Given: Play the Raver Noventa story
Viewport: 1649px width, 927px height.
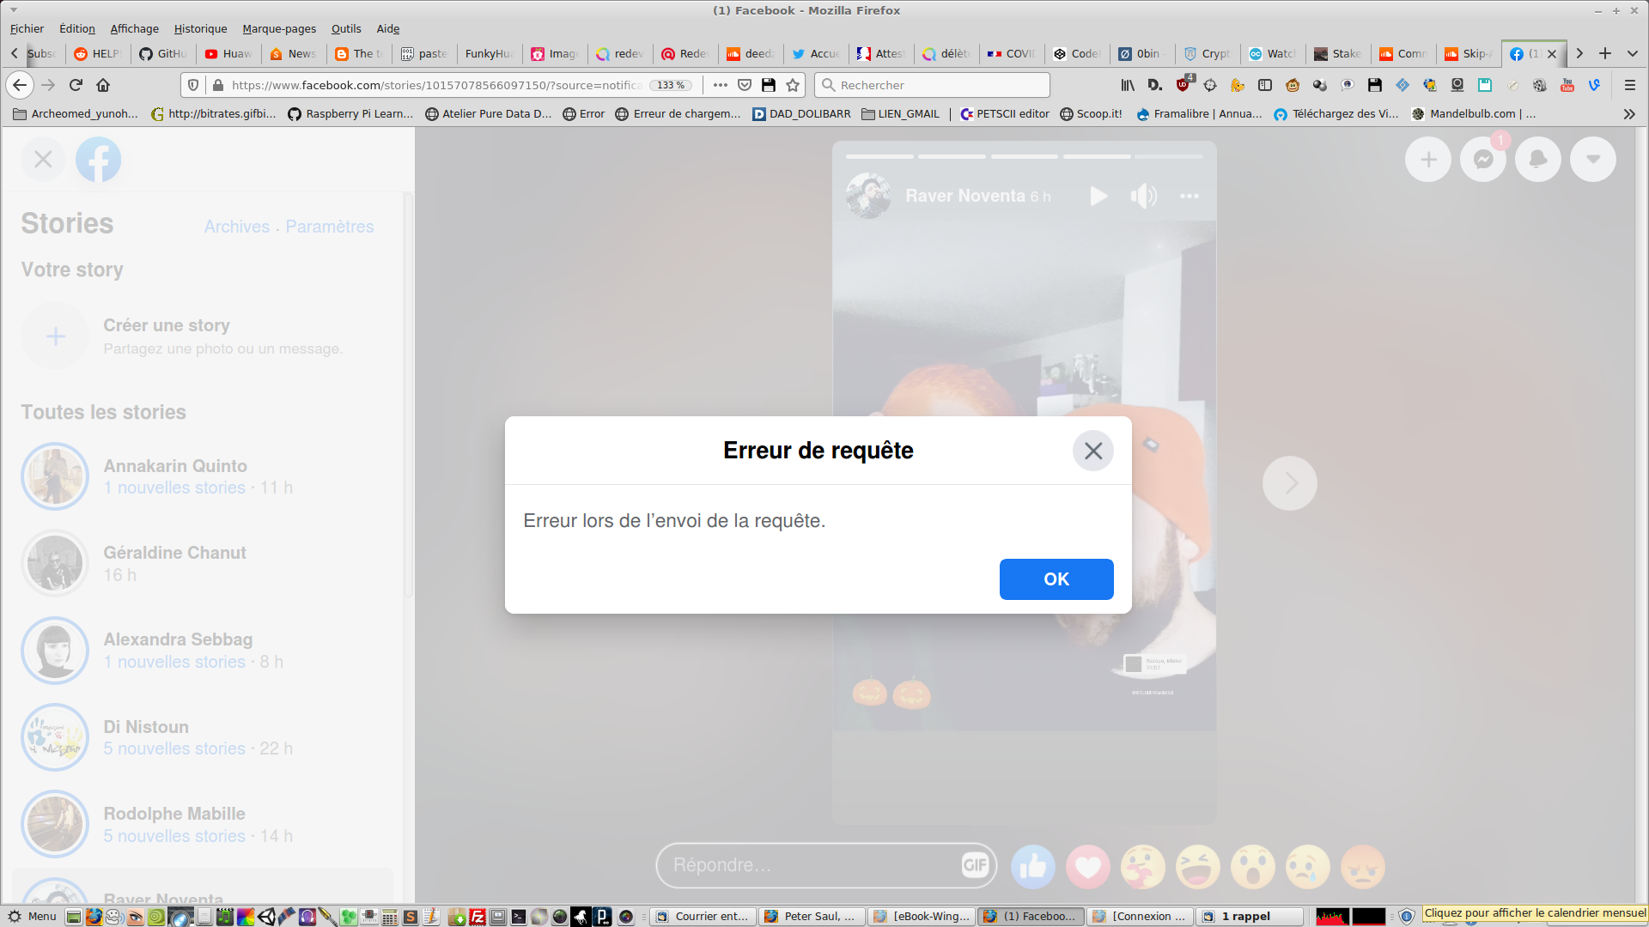Looking at the screenshot, I should point(1098,197).
